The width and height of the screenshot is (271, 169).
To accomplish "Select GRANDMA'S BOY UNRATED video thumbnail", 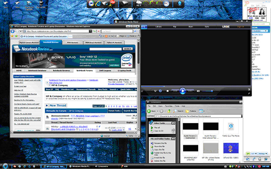I will (190, 148).
